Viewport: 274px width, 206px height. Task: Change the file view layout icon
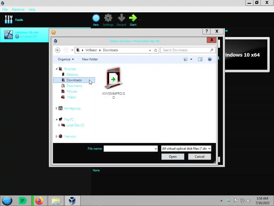coord(185,59)
